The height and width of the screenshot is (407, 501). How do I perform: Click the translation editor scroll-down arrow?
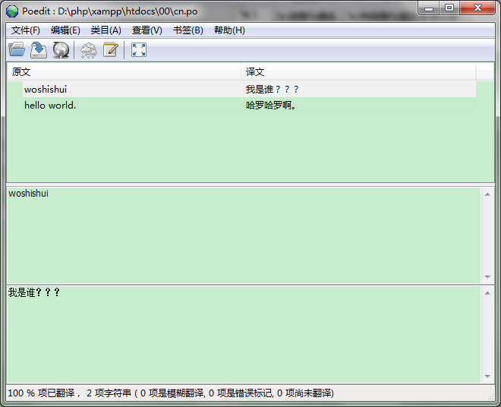[487, 377]
